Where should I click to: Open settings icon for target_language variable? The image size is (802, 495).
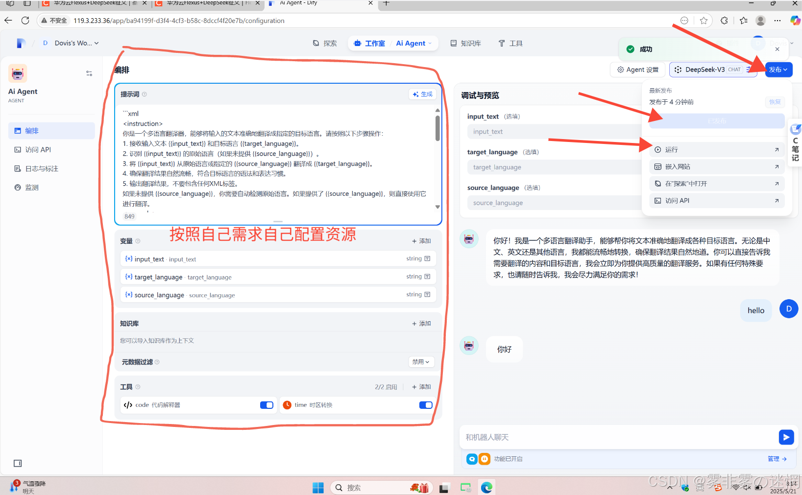427,277
